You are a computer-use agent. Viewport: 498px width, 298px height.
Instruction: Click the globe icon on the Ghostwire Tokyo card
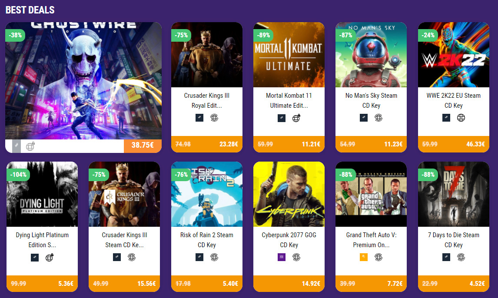[30, 146]
